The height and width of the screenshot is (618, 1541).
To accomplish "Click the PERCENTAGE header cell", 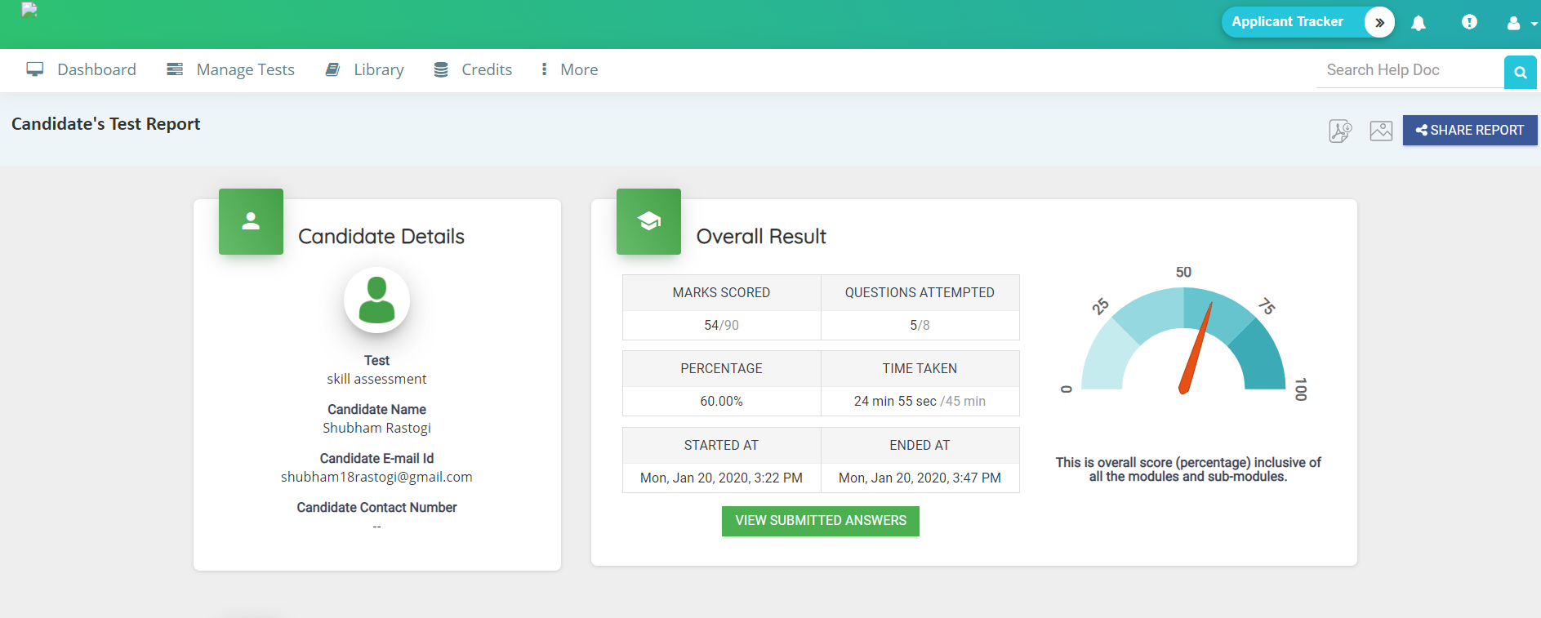I will pos(721,368).
